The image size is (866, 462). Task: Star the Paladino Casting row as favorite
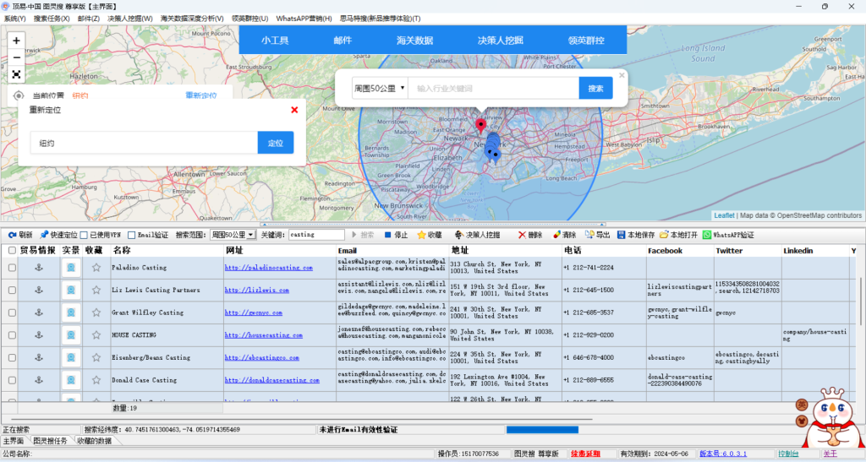[96, 268]
